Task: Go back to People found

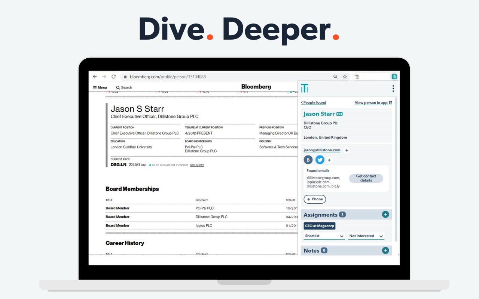Action: tap(314, 102)
